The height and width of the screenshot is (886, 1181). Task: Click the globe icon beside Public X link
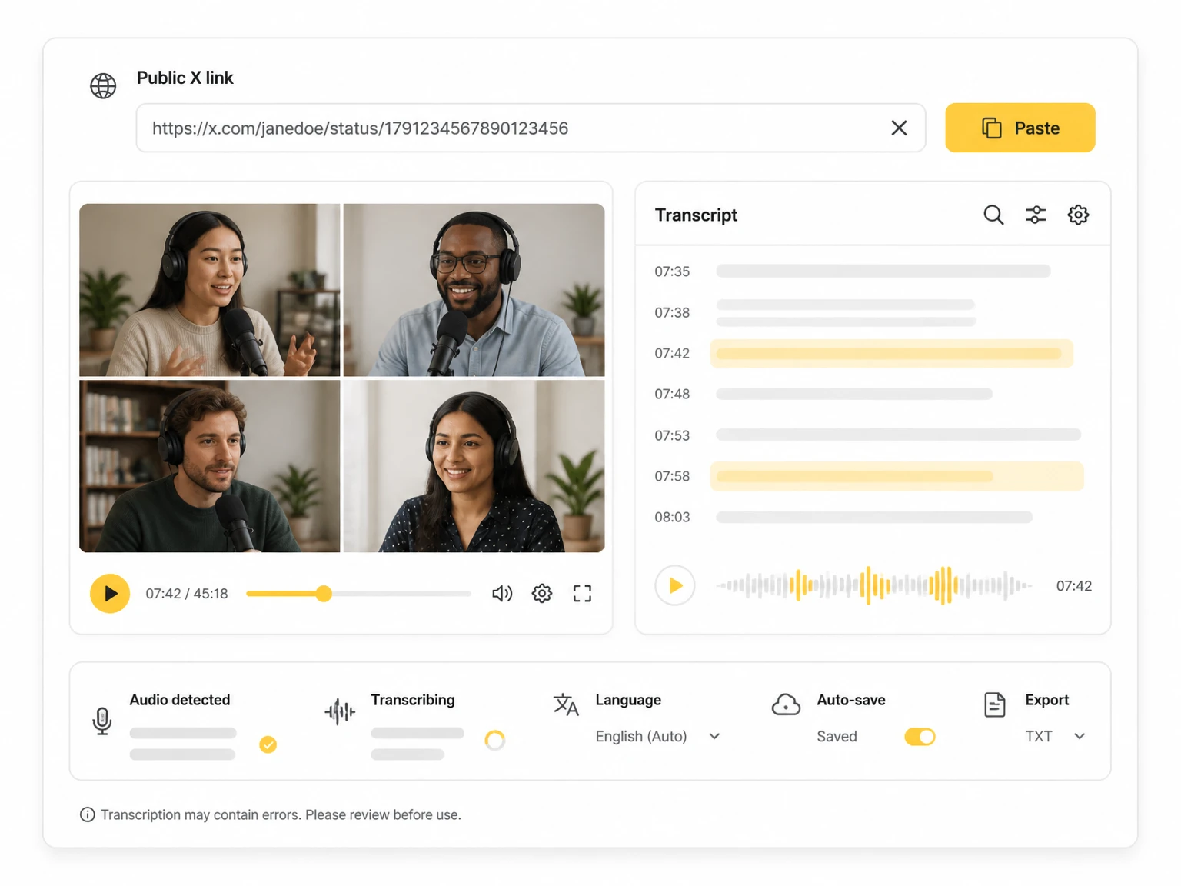pyautogui.click(x=103, y=85)
